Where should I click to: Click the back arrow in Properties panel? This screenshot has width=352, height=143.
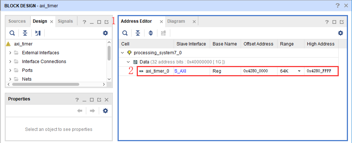point(80,111)
